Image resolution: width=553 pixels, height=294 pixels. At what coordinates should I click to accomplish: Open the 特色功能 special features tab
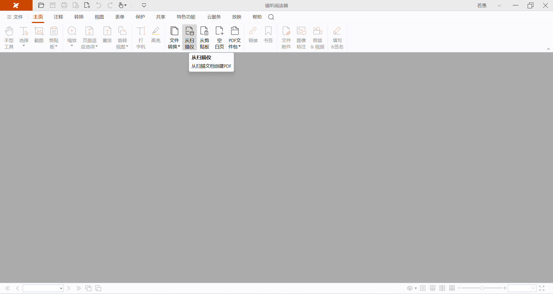tap(186, 17)
